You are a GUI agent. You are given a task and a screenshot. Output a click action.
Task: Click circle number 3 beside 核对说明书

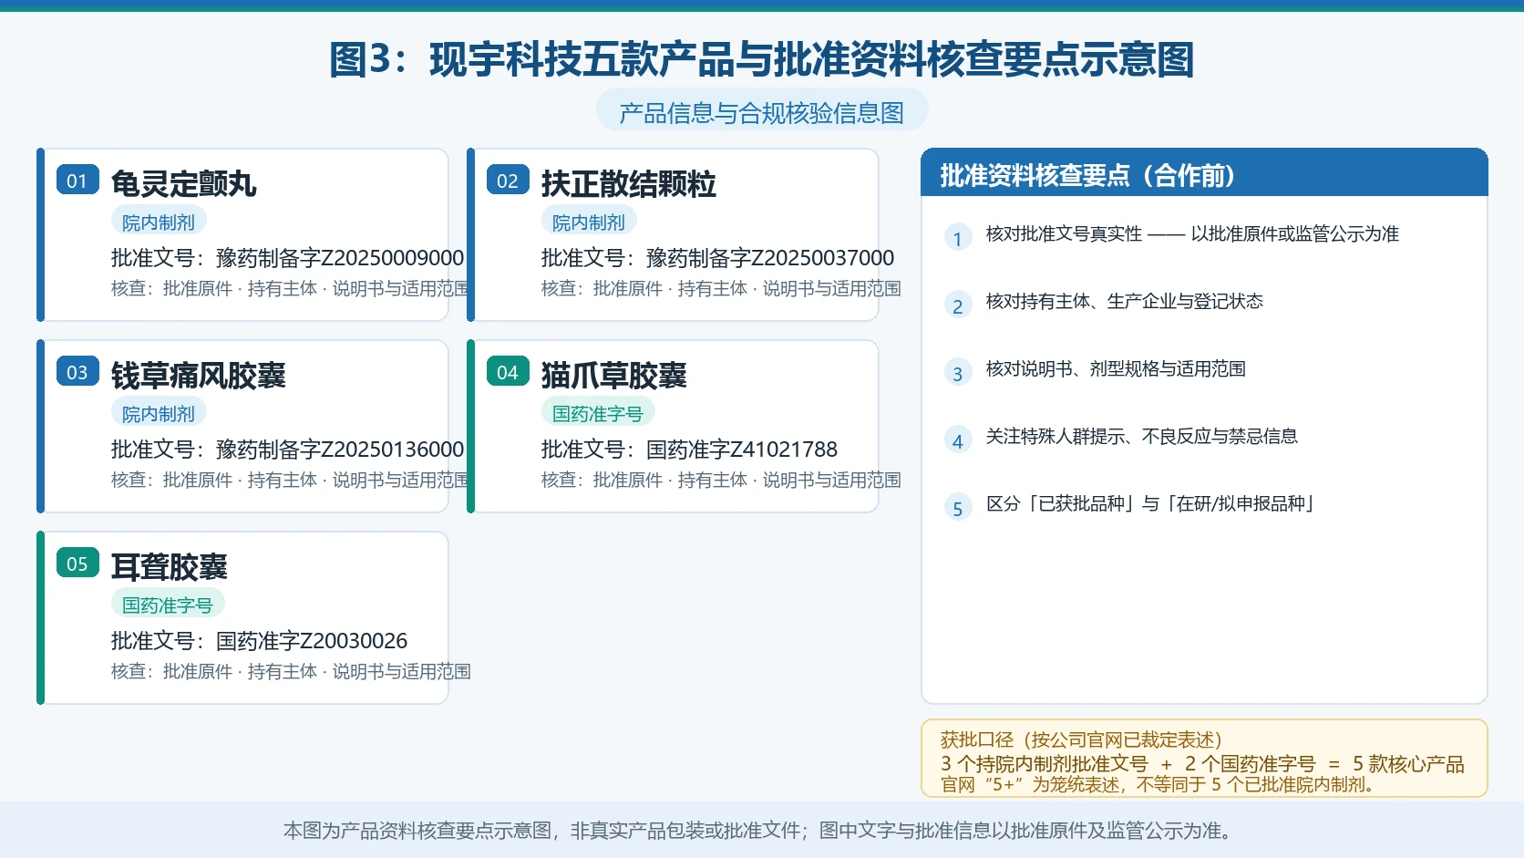[957, 373]
